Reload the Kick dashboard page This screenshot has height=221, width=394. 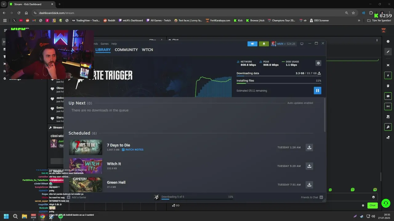click(19, 13)
